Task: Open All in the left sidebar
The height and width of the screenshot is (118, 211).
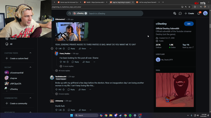Action: (x=11, y=44)
